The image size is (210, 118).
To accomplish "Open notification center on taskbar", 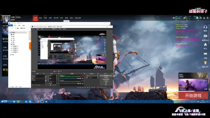I will click(207, 101).
